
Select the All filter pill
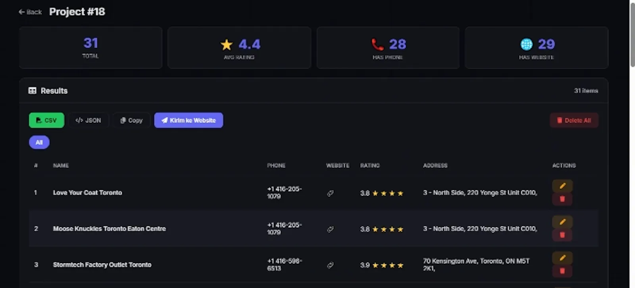click(39, 143)
